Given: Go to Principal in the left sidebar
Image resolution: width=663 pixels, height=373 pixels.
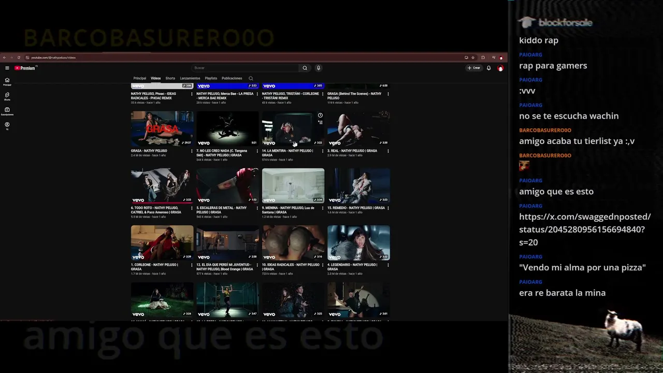Looking at the screenshot, I should coord(7,81).
